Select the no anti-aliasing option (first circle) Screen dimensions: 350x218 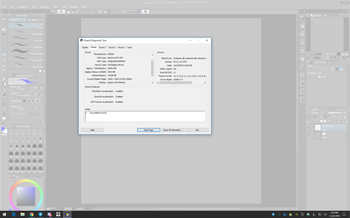click(x=24, y=101)
